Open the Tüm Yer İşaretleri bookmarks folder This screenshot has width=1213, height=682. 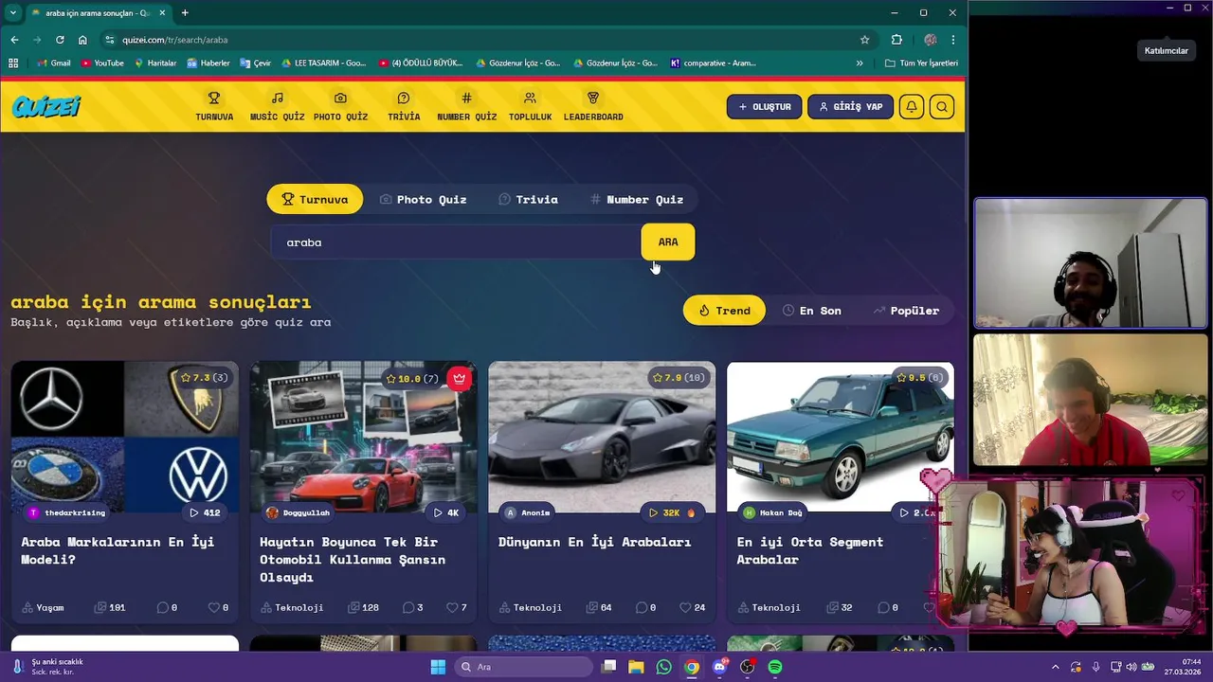click(921, 63)
